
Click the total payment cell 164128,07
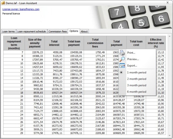tap(117, 100)
